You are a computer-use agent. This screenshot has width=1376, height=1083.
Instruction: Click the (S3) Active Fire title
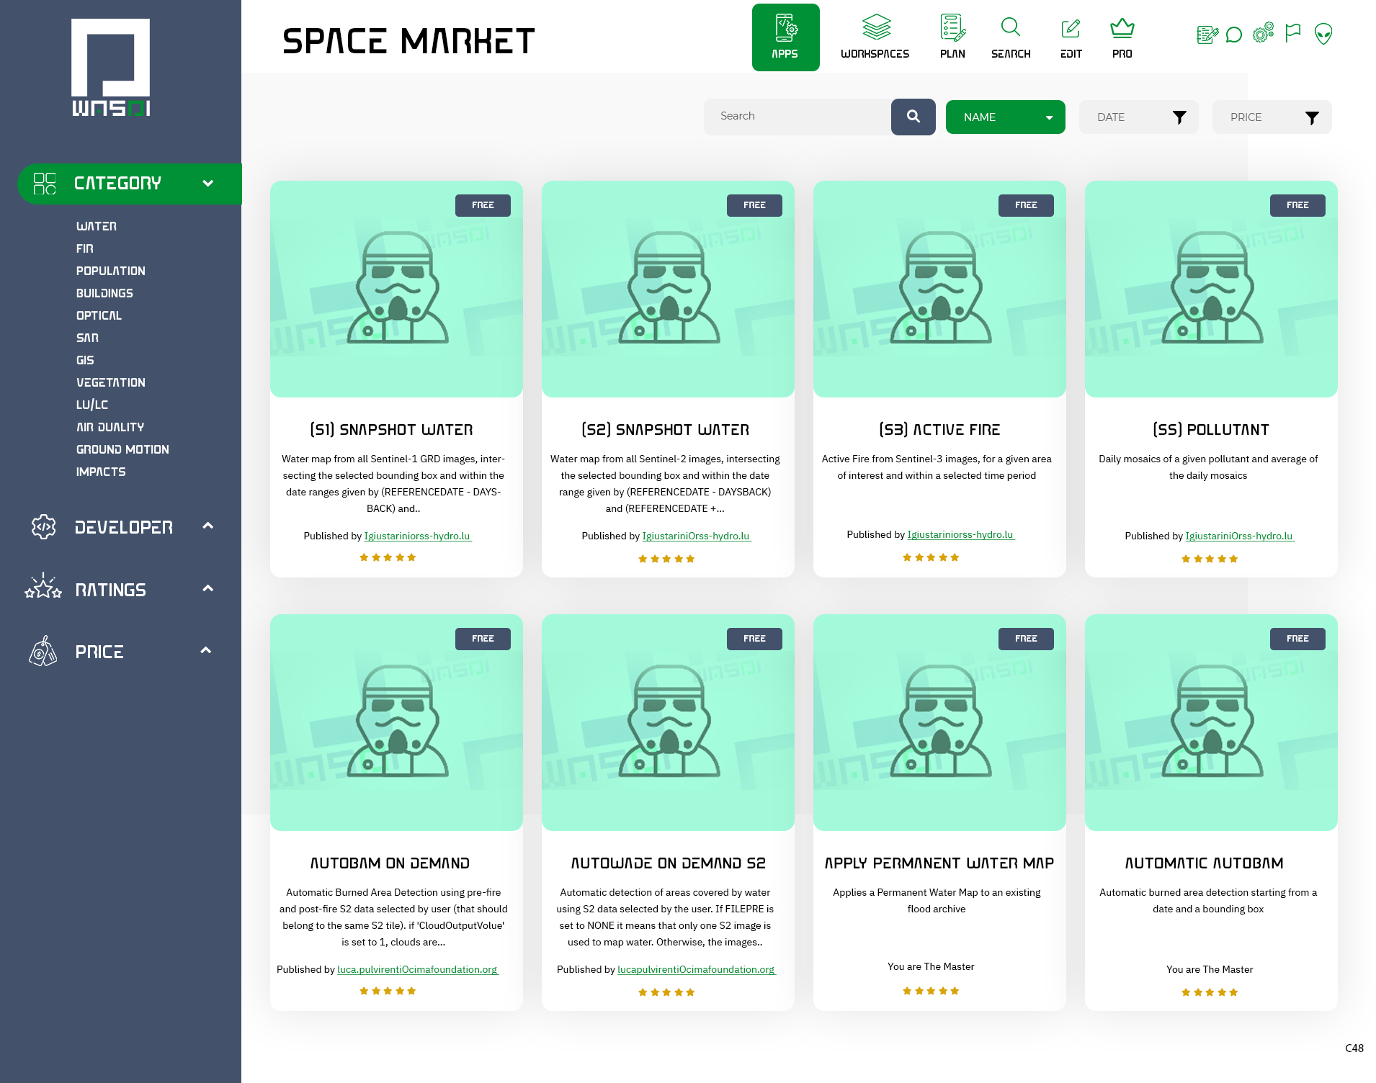939,430
